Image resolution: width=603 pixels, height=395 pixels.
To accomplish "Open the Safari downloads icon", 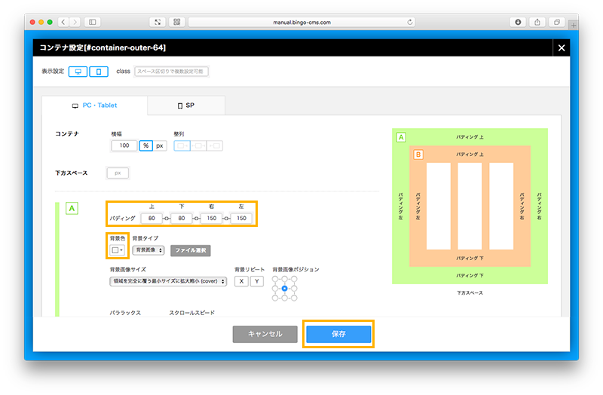I will (518, 22).
